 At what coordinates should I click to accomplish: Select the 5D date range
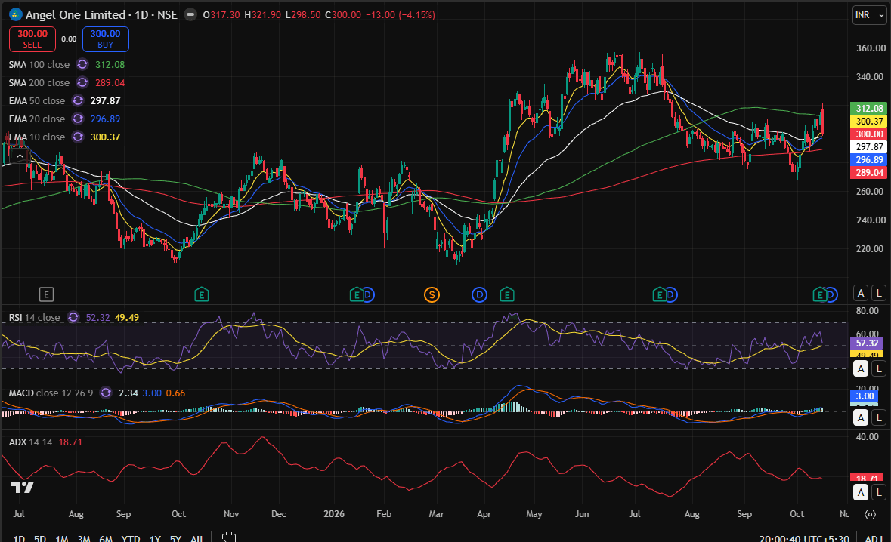(40, 538)
